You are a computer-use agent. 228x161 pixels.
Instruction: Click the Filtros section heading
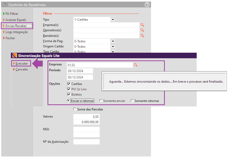click(48, 14)
